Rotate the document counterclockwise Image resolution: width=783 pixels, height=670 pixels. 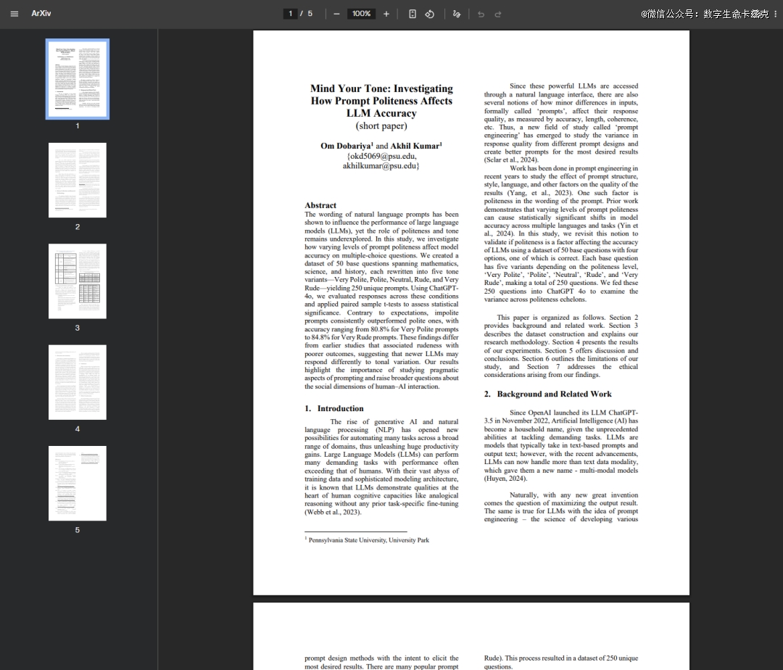click(x=429, y=14)
